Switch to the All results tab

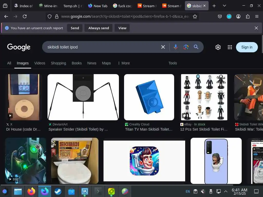(9, 63)
